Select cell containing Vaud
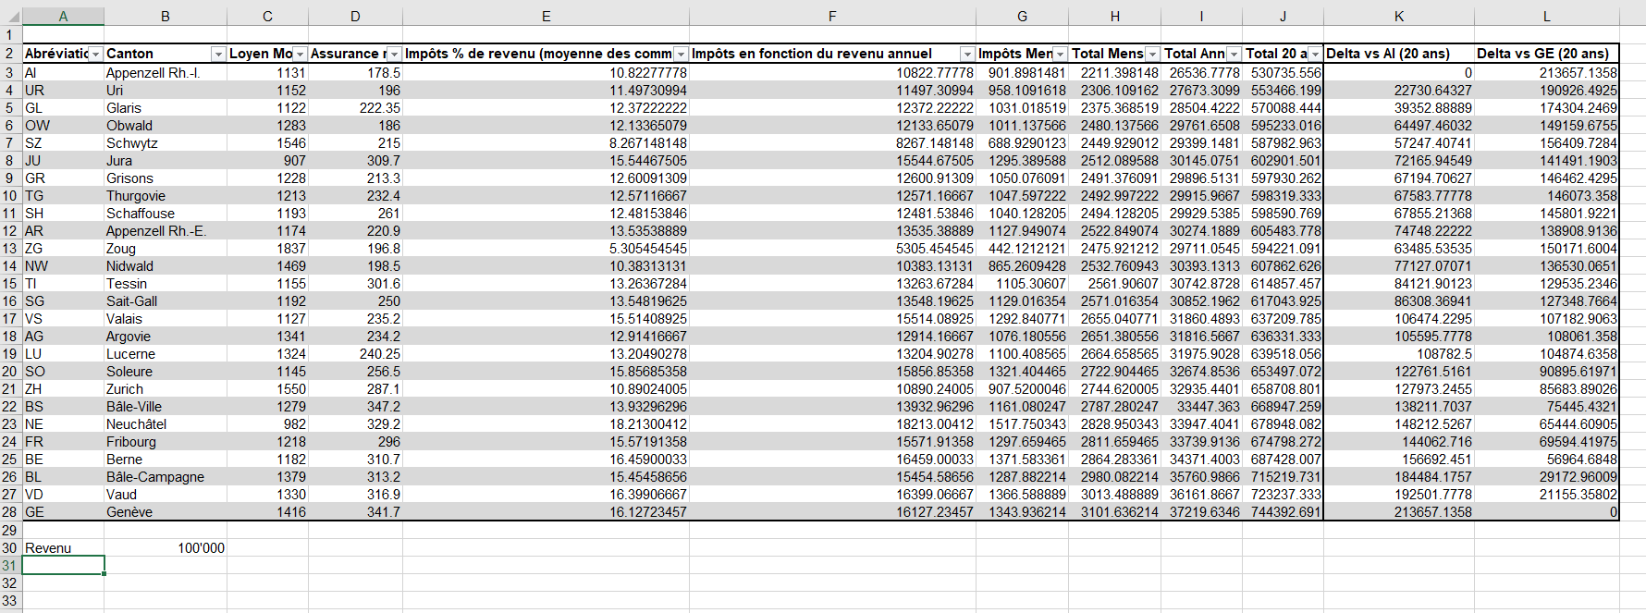 (165, 495)
